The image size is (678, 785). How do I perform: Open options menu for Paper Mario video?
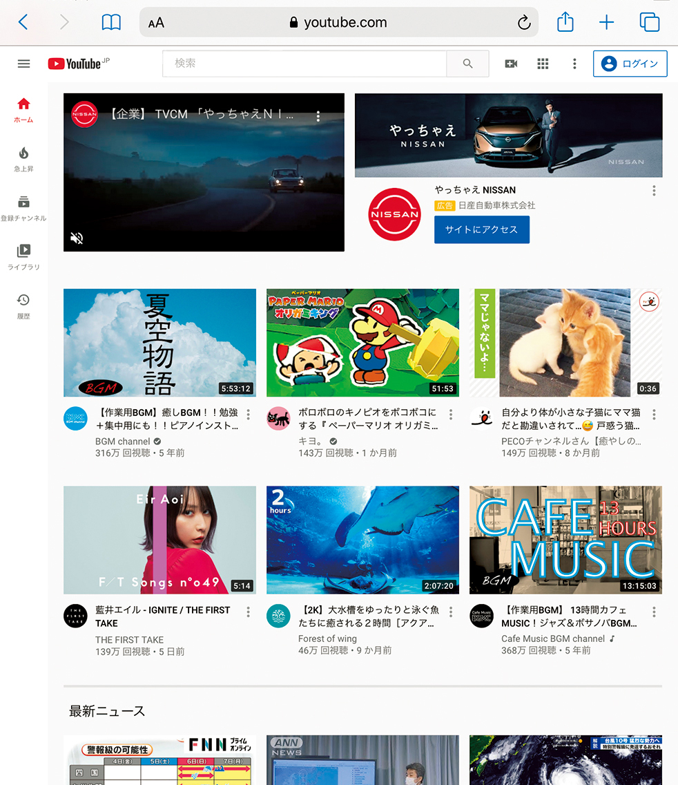click(x=451, y=415)
